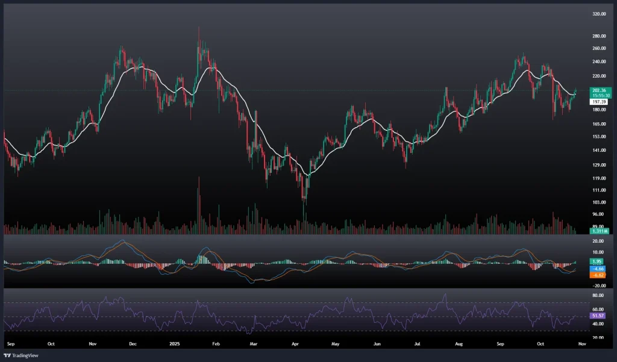Image resolution: width=617 pixels, height=362 pixels.
Task: Click the TradingView logo
Action: [22, 355]
